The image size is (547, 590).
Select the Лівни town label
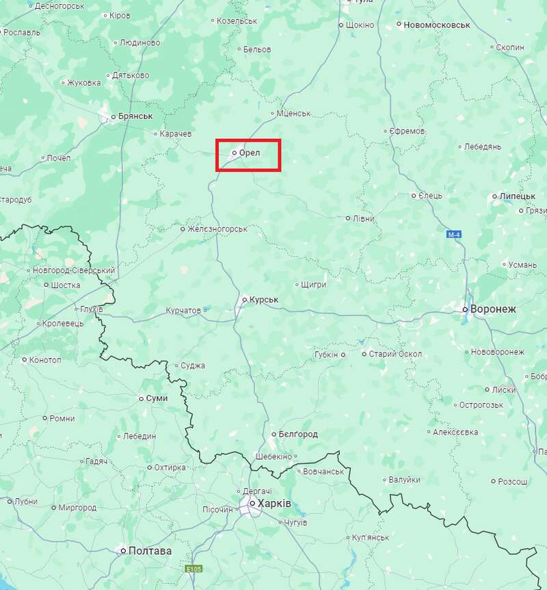tap(364, 218)
